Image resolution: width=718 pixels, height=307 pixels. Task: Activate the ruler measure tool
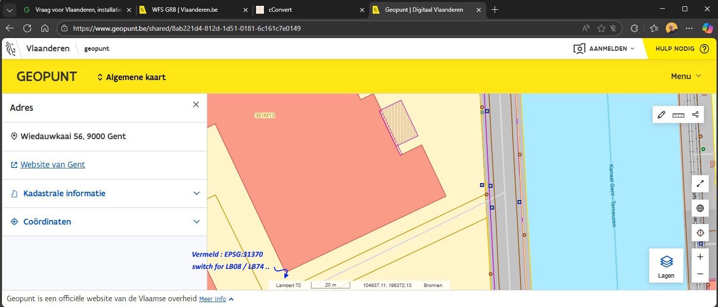tap(678, 115)
